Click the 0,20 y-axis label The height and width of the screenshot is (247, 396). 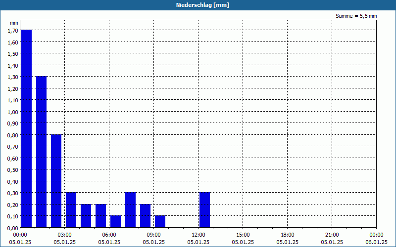[13, 205]
